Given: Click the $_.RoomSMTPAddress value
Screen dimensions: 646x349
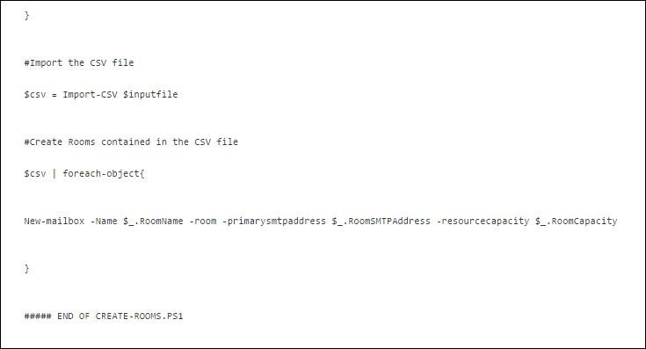Looking at the screenshot, I should tap(381, 221).
